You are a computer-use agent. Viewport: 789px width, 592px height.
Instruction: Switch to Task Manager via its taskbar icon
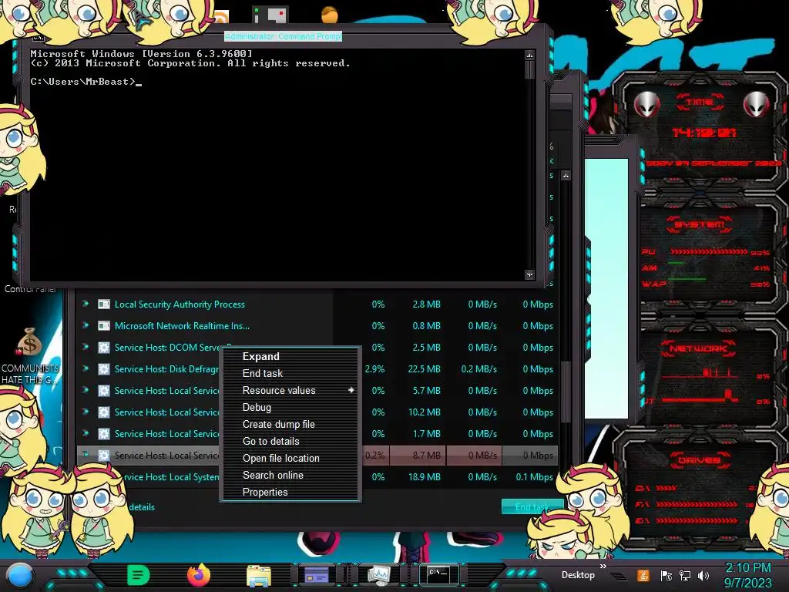tap(378, 575)
